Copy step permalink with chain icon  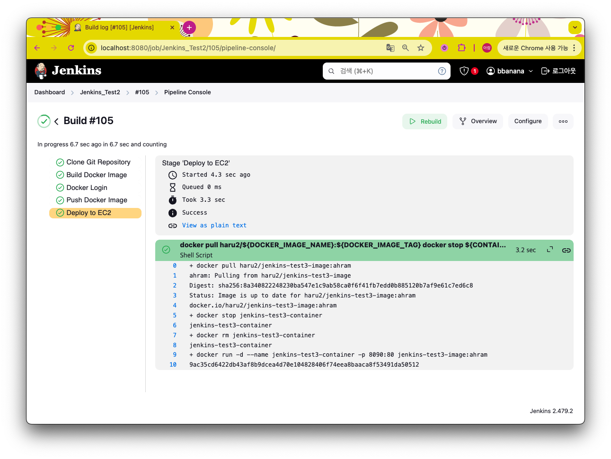[566, 250]
